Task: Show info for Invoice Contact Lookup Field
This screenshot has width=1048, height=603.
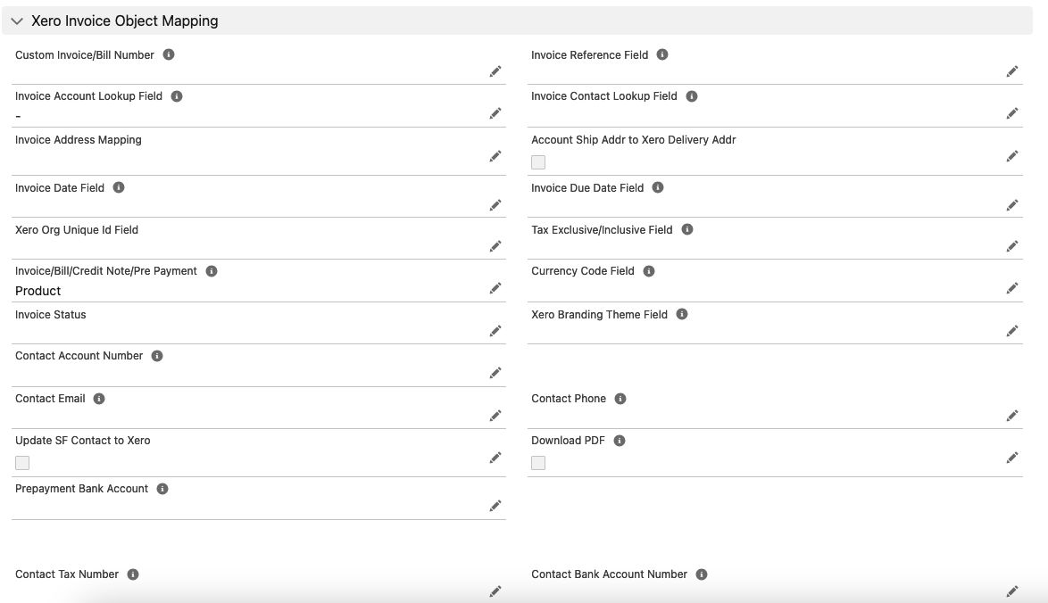Action: tap(692, 96)
